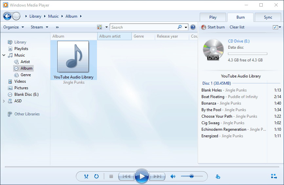The width and height of the screenshot is (284, 185).
Task: Open search options dropdown arrow
Action: click(186, 27)
